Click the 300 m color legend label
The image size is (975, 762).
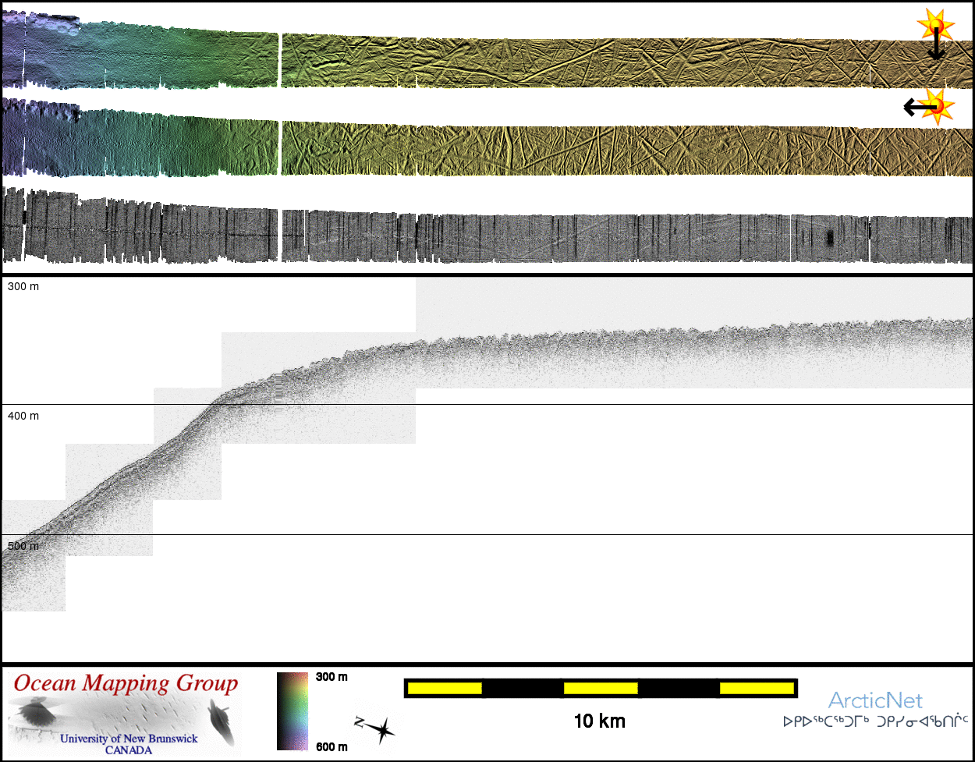331,677
